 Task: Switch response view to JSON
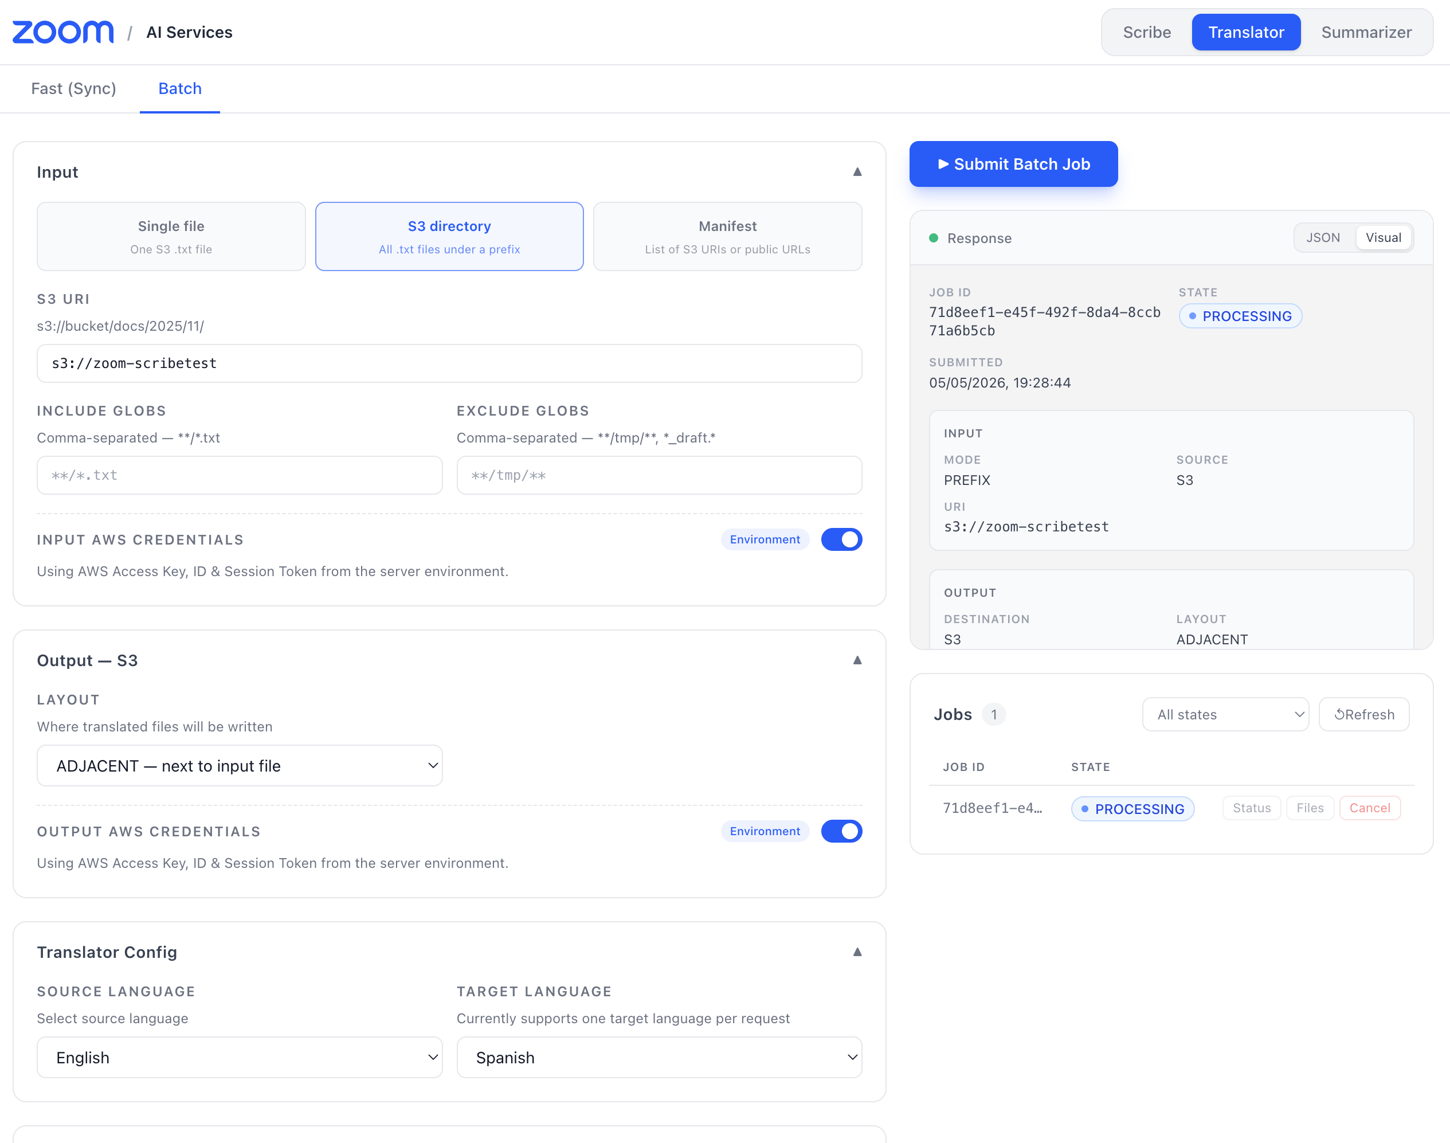point(1323,237)
